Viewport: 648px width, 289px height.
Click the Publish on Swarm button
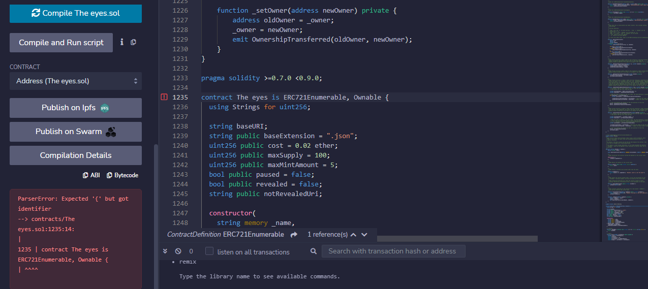pyautogui.click(x=76, y=132)
